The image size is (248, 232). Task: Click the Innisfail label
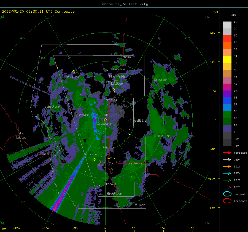[111, 100]
